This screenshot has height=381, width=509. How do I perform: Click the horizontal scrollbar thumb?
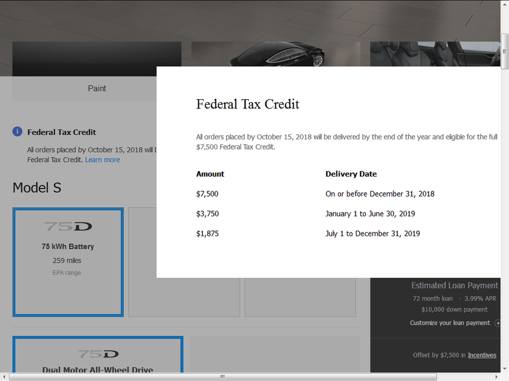(222, 377)
